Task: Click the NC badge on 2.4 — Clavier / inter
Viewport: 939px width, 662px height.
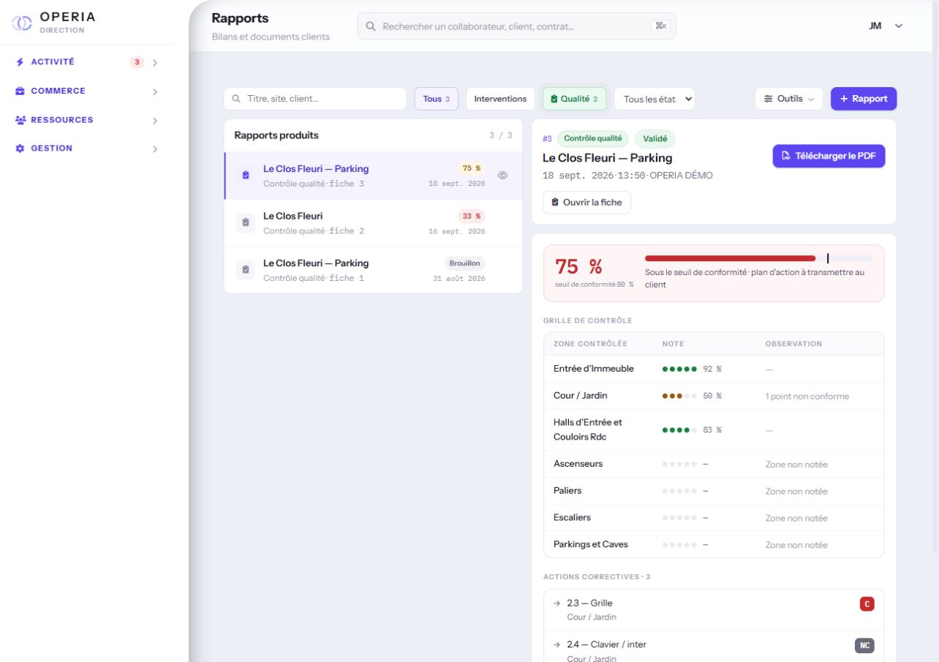Action: tap(864, 646)
